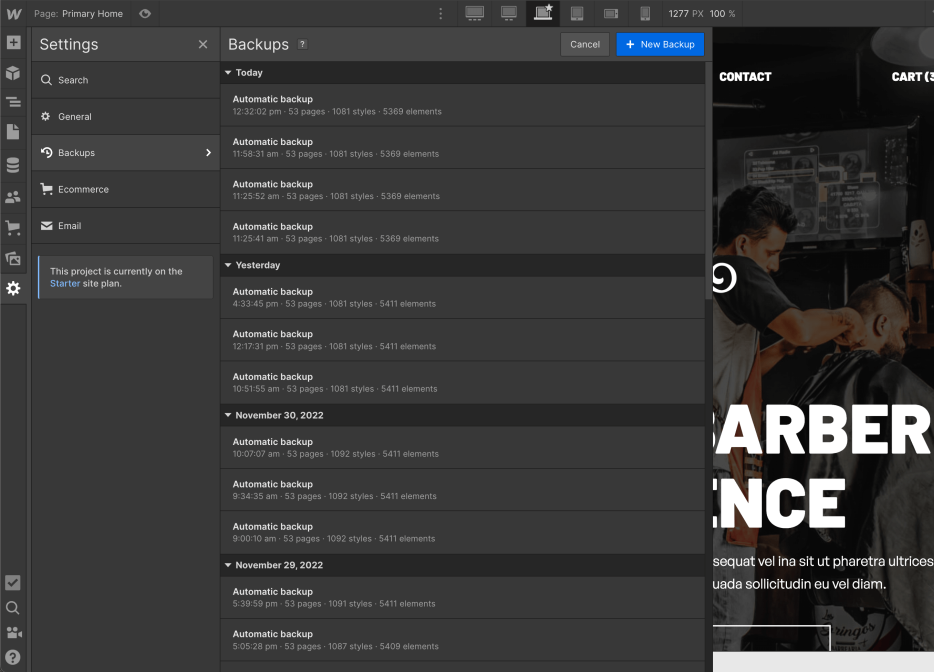The width and height of the screenshot is (934, 672).
Task: Open the Symbols cube panel
Action: coord(13,73)
